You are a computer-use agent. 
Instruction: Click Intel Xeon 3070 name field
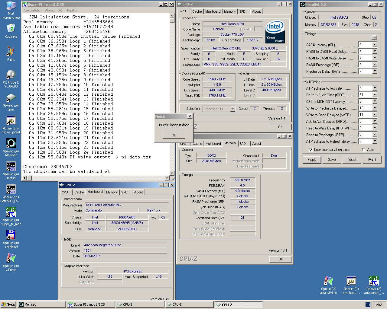[x=233, y=24]
